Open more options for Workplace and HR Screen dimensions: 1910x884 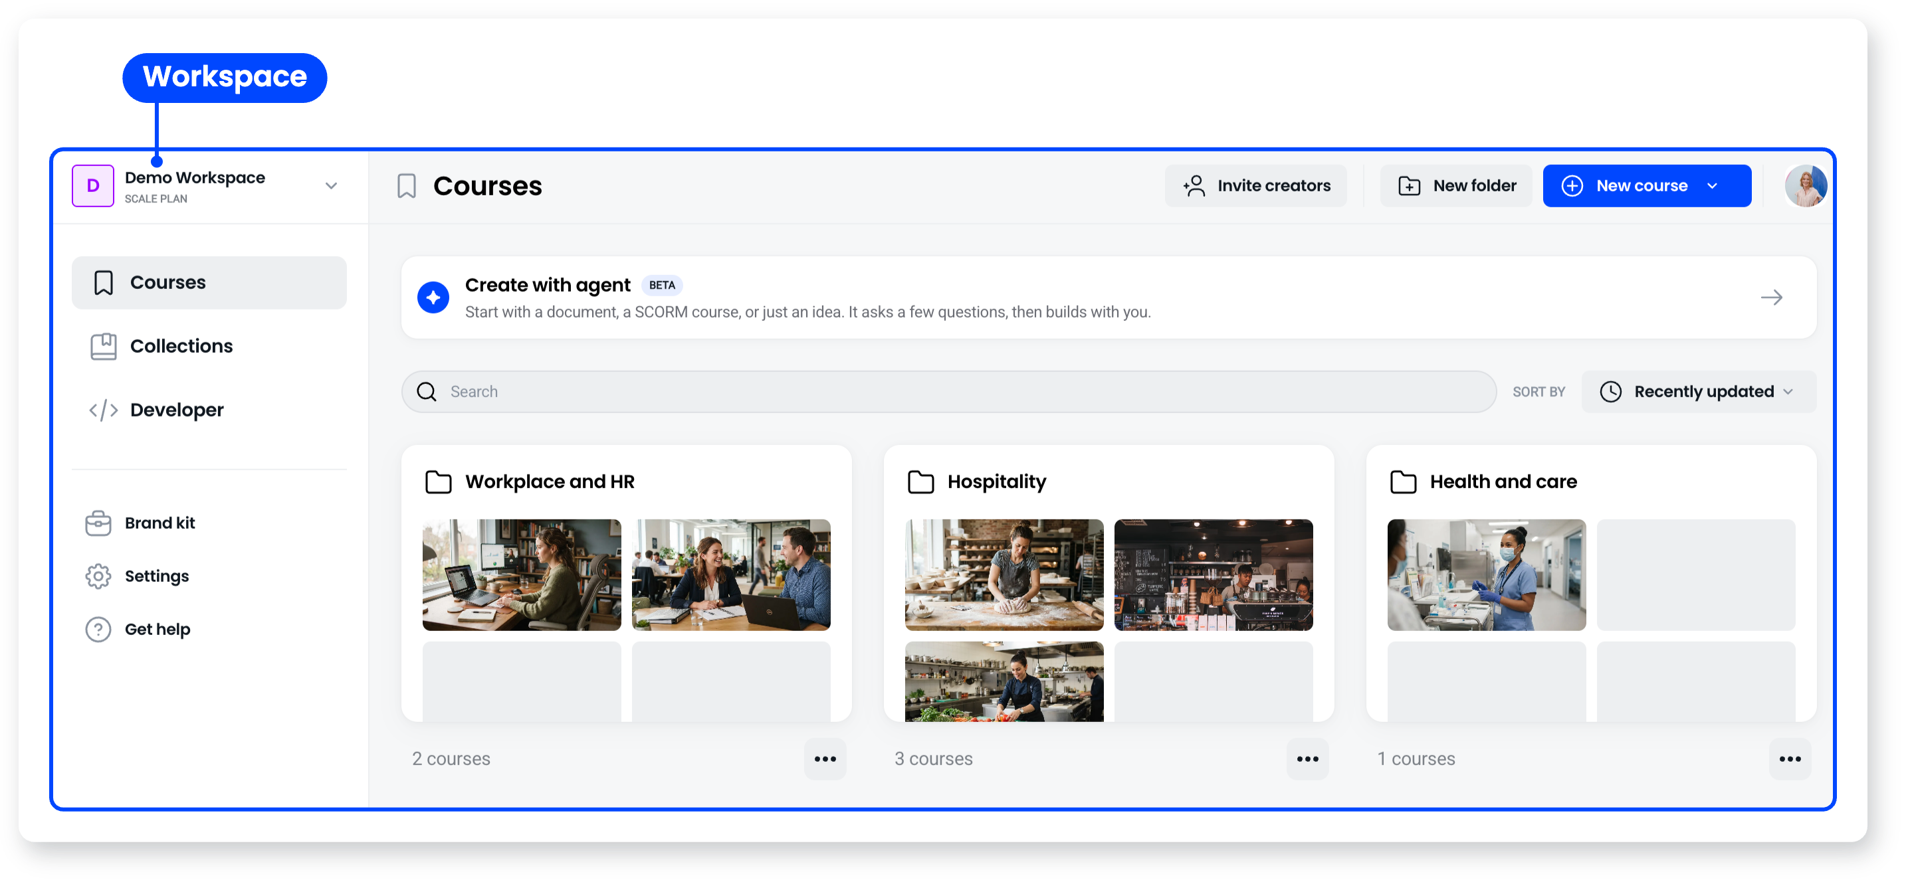tap(825, 760)
